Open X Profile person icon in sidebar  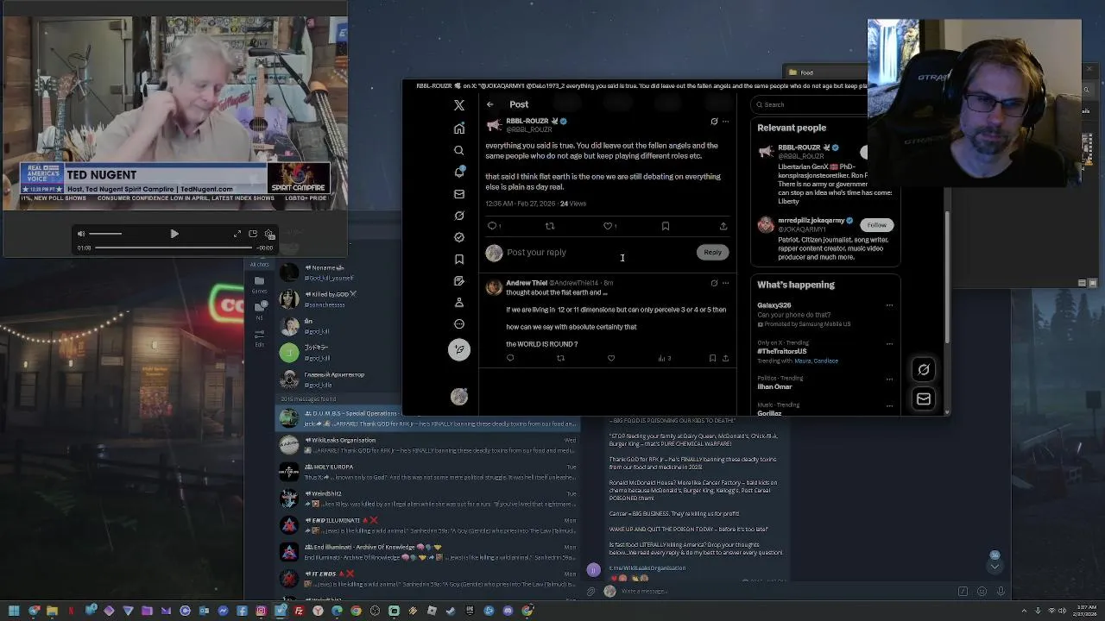click(x=459, y=303)
